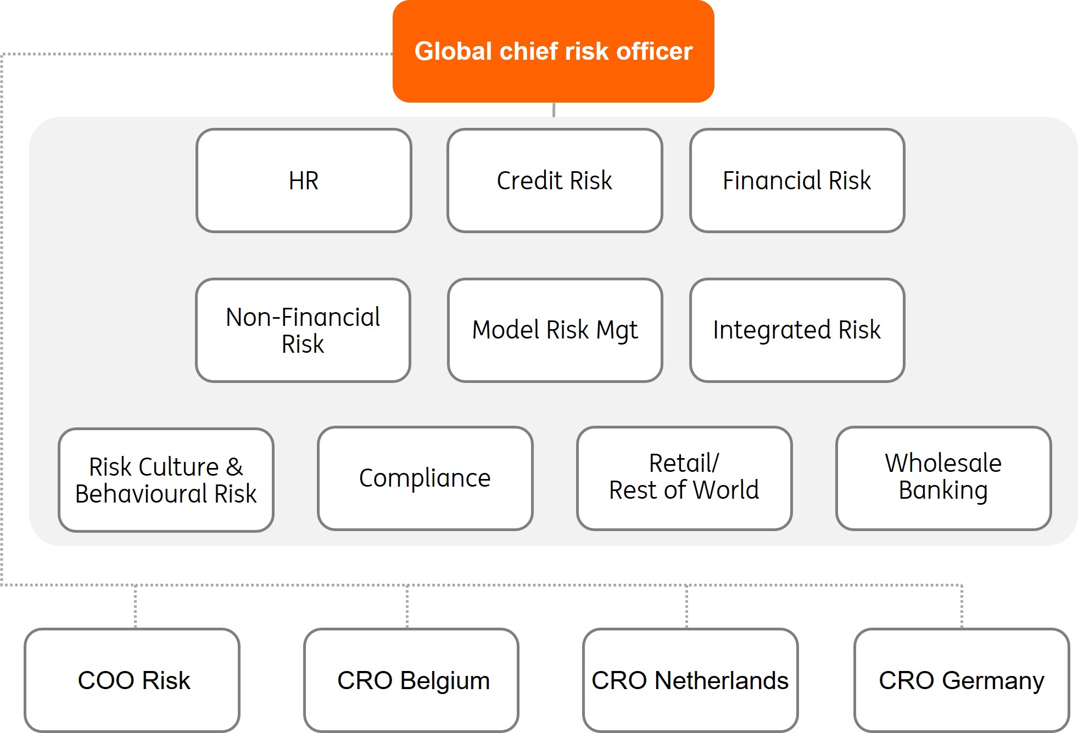The image size is (1078, 733).
Task: Click the CRO Germany box
Action: 962,680
